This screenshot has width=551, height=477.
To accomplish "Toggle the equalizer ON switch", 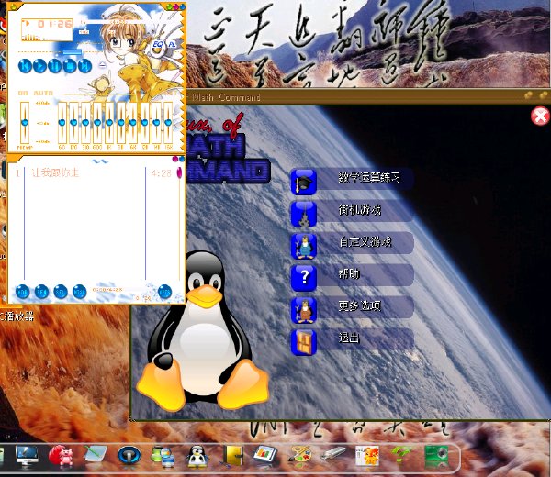I will 23,93.
